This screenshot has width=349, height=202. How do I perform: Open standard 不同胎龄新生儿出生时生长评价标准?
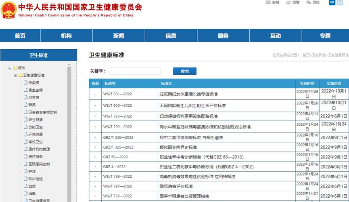click(x=193, y=105)
